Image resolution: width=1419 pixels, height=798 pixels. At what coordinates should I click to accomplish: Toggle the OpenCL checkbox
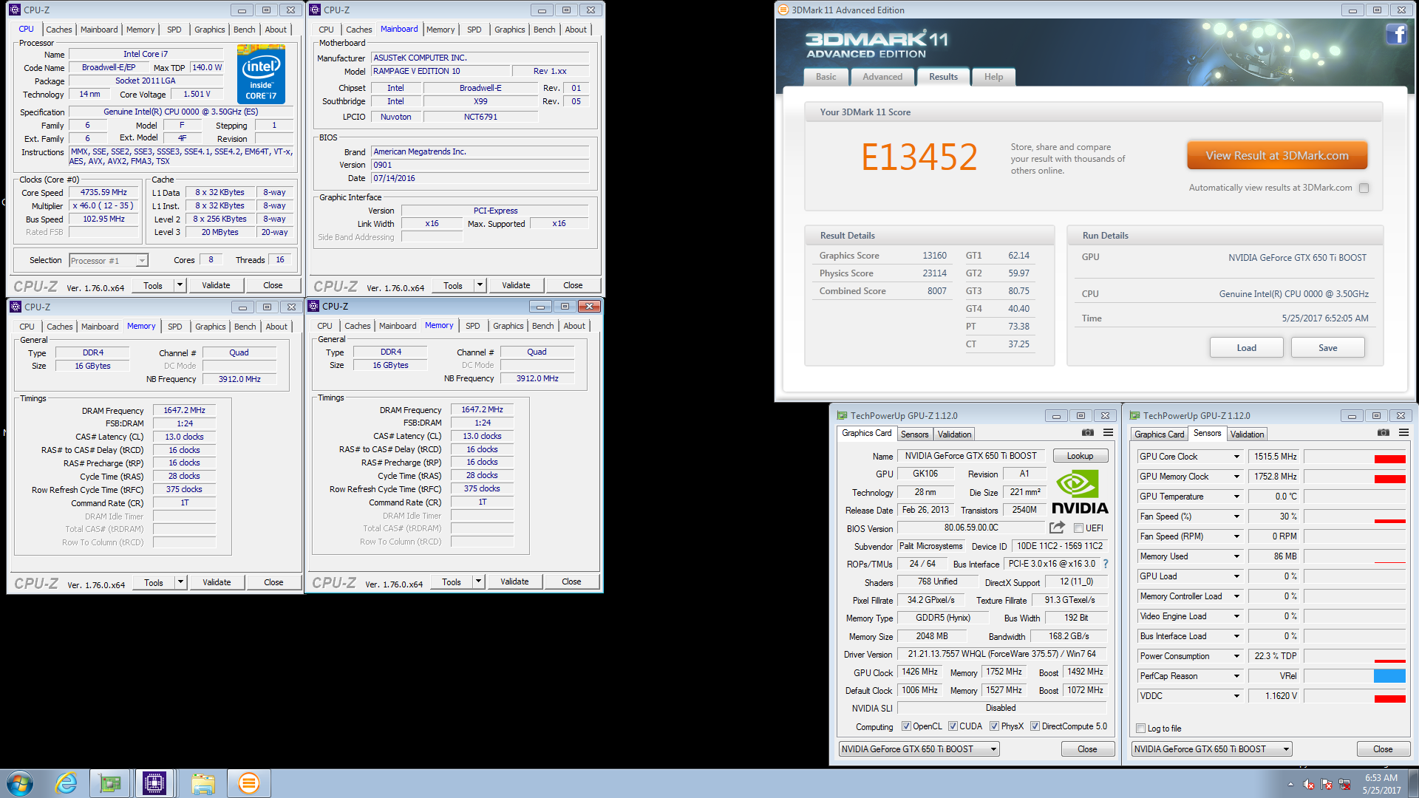pos(906,726)
